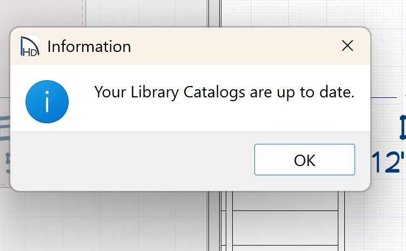Viewport: 406px width, 251px height.
Task: Click the blank grid canvas at bottom left
Action: coord(81,222)
